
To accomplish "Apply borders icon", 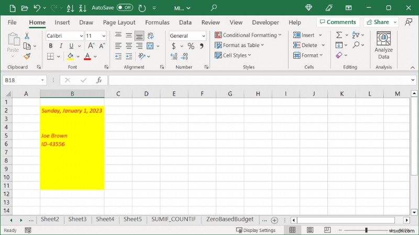I will point(50,56).
